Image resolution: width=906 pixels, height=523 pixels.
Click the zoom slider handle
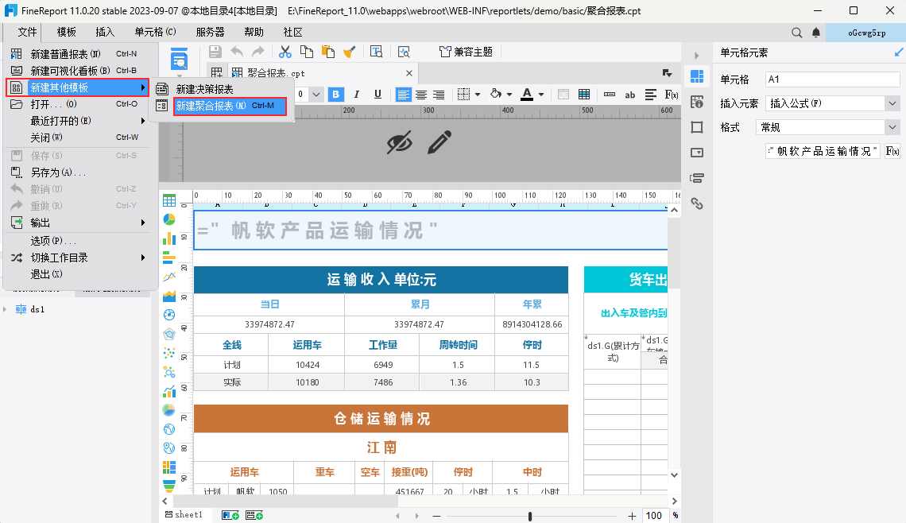pyautogui.click(x=530, y=516)
